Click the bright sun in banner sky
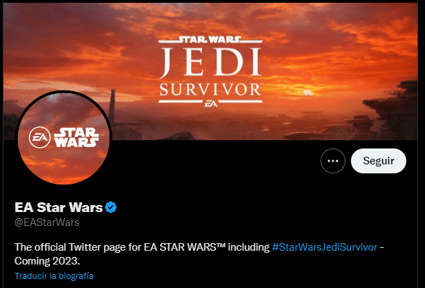The width and height of the screenshot is (425, 288). pyautogui.click(x=307, y=93)
